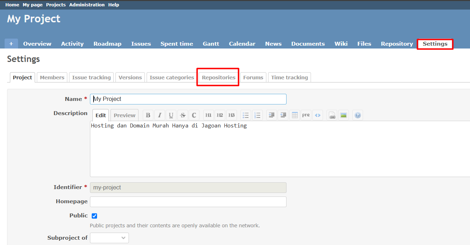Open the Subproject of dropdown
The image size is (470, 245).
point(109,238)
